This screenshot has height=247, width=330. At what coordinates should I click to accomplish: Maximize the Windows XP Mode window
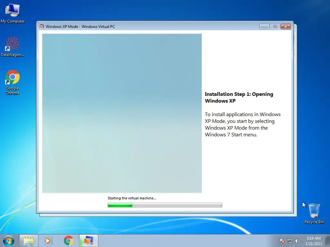pos(275,26)
